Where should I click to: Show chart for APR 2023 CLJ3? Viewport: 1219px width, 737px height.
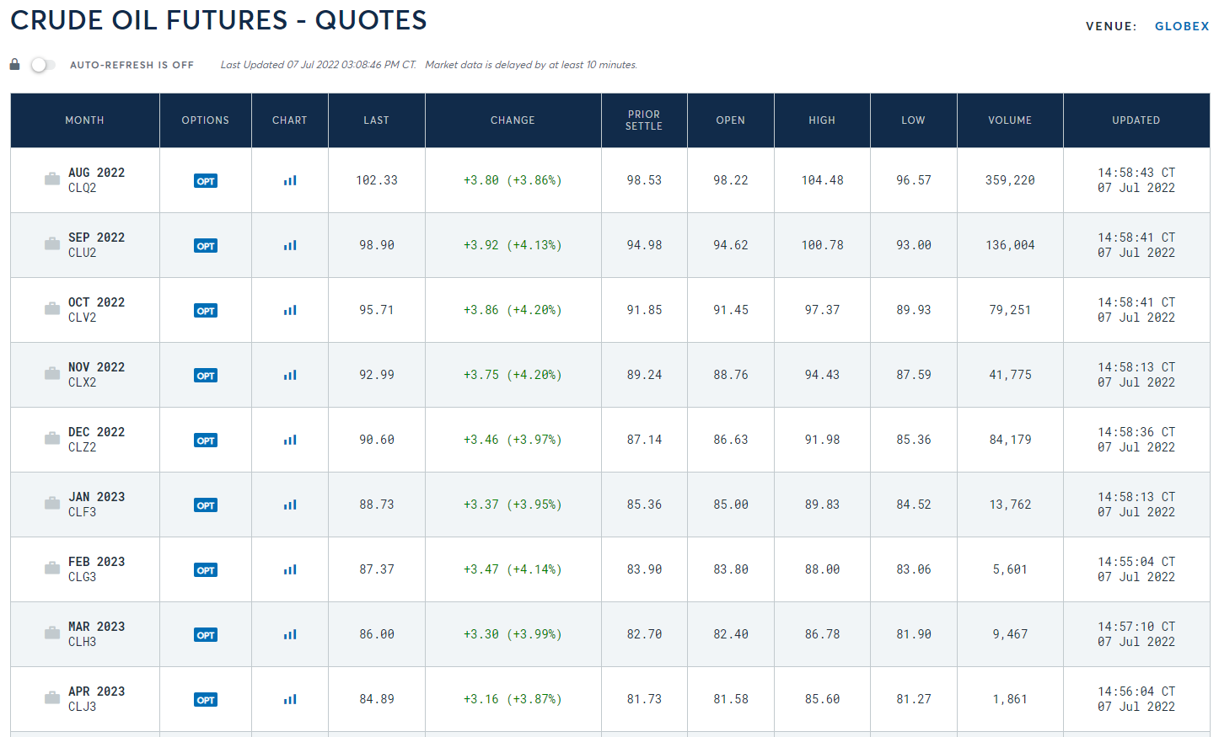[x=290, y=699]
